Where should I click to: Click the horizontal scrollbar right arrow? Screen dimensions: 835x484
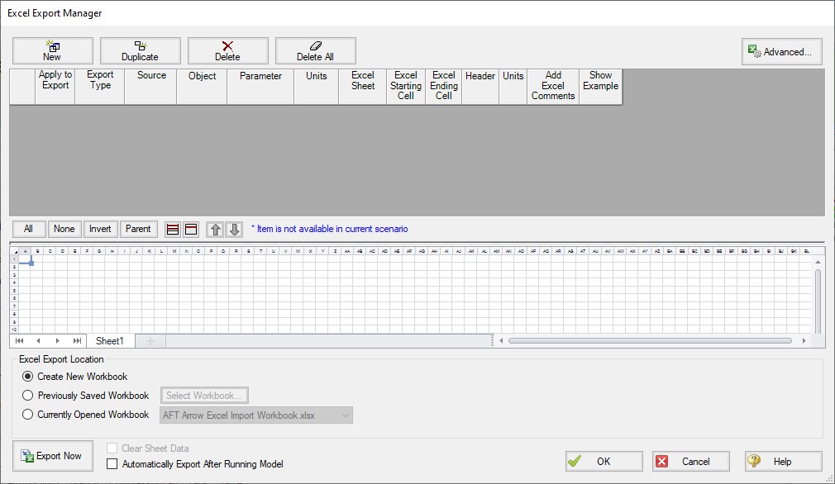pos(804,341)
